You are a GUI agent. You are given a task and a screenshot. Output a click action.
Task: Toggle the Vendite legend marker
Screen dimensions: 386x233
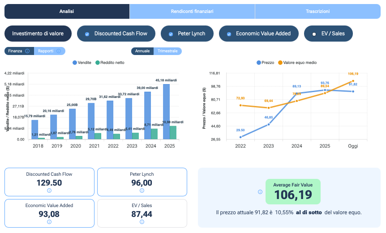pyautogui.click(x=75, y=63)
